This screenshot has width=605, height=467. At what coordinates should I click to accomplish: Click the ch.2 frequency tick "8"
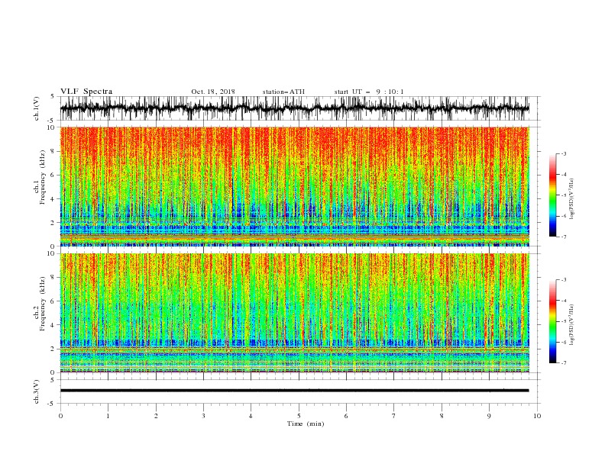[x=53, y=278]
